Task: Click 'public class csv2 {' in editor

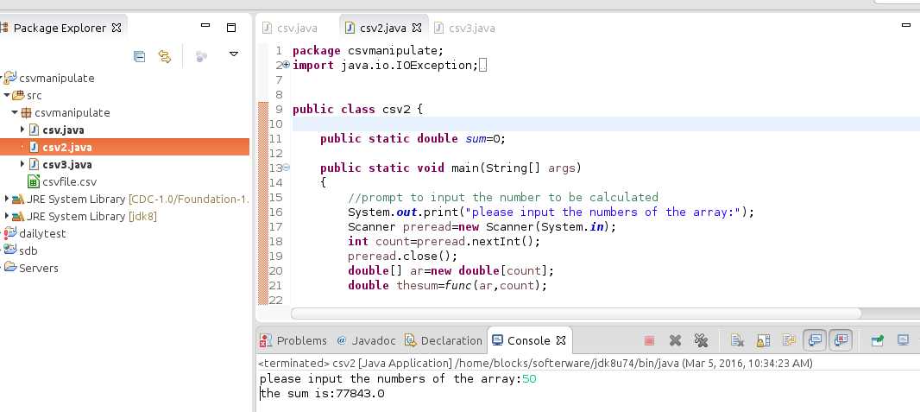Action: coord(357,109)
